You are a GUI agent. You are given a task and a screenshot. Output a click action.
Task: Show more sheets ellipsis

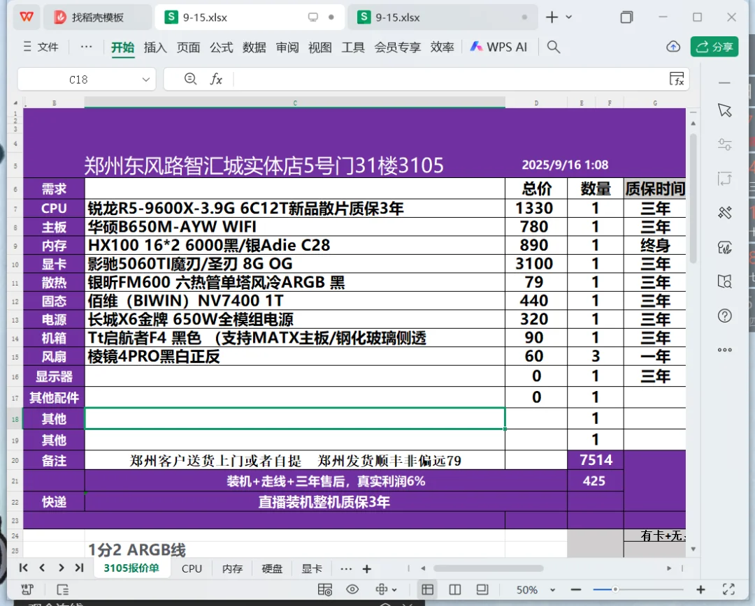(x=346, y=568)
